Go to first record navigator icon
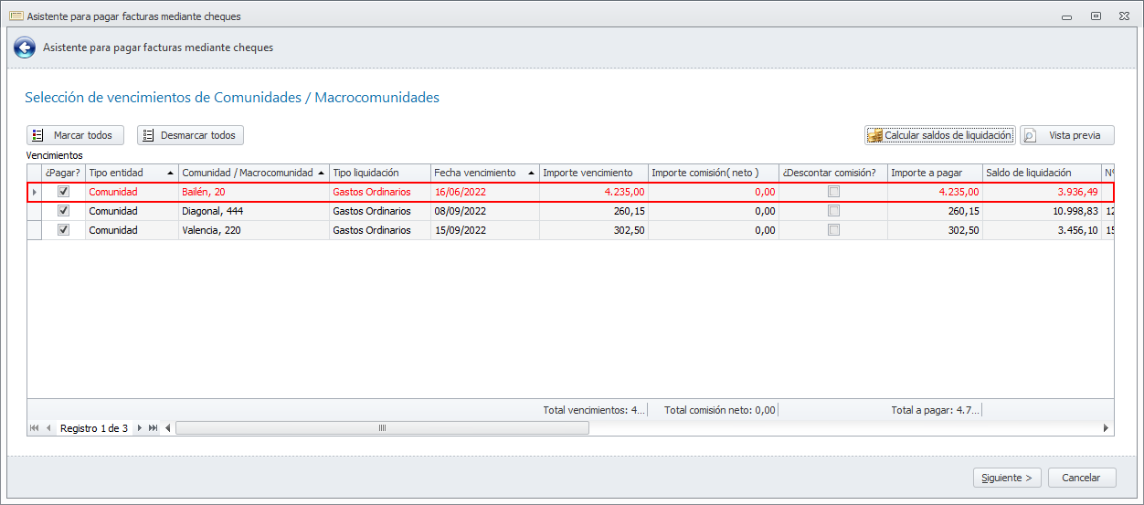This screenshot has width=1144, height=505. click(35, 427)
